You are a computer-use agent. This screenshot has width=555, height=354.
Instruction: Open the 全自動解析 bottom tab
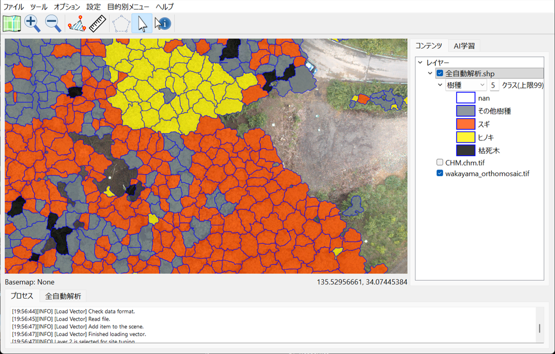(63, 296)
